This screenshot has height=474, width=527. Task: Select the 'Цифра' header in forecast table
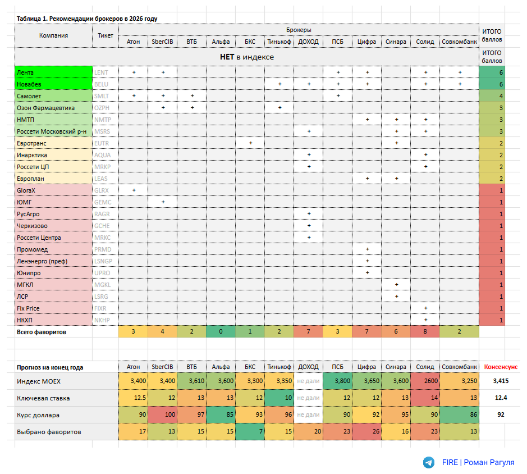pyautogui.click(x=366, y=367)
